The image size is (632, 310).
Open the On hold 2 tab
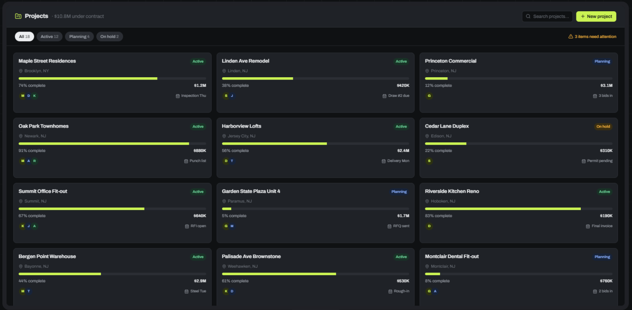pyautogui.click(x=110, y=36)
